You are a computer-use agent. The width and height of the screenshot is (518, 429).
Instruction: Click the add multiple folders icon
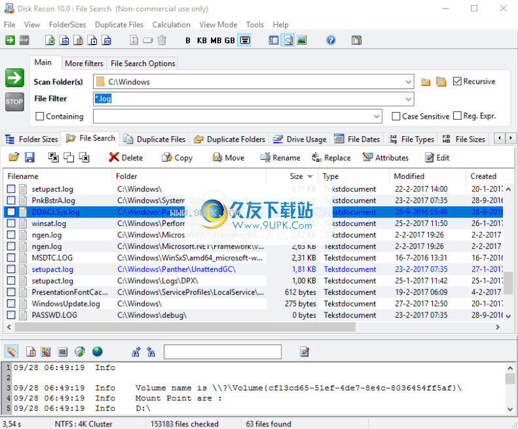(x=441, y=82)
